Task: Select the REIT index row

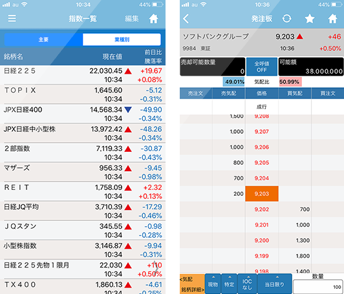Action: (83, 192)
